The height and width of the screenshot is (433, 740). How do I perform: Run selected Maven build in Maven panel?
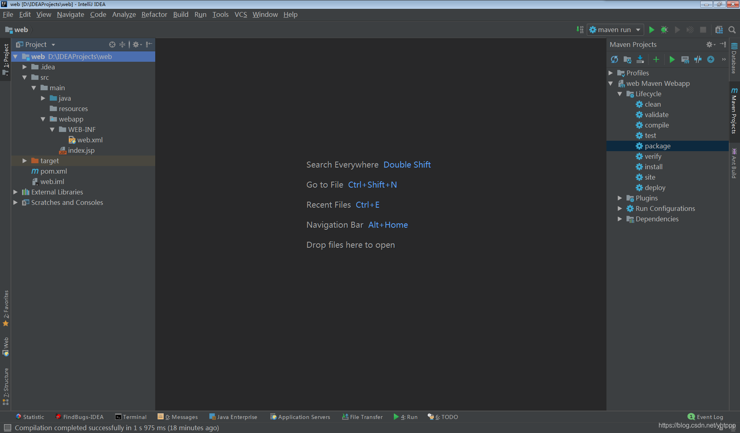(x=672, y=59)
